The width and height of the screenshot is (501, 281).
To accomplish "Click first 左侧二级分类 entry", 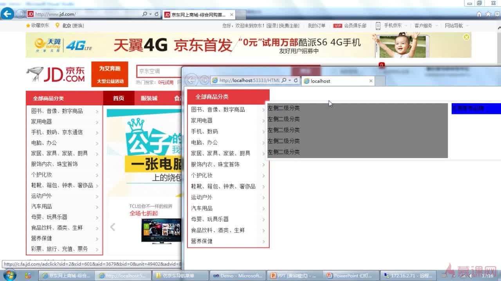I will click(284, 108).
